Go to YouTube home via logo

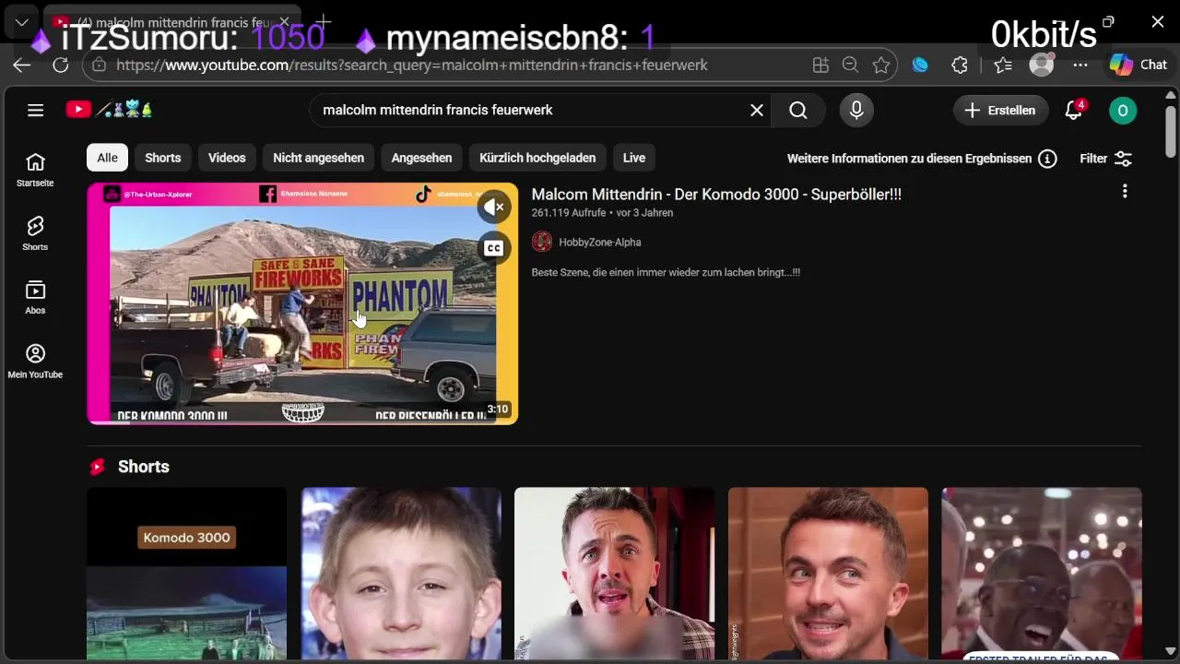[x=109, y=110]
